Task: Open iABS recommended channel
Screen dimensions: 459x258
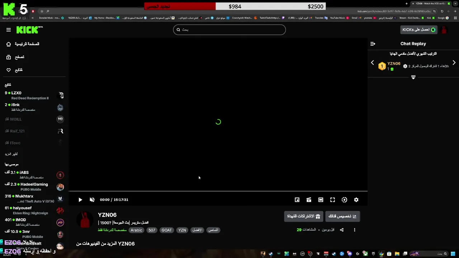Action: pos(34,175)
